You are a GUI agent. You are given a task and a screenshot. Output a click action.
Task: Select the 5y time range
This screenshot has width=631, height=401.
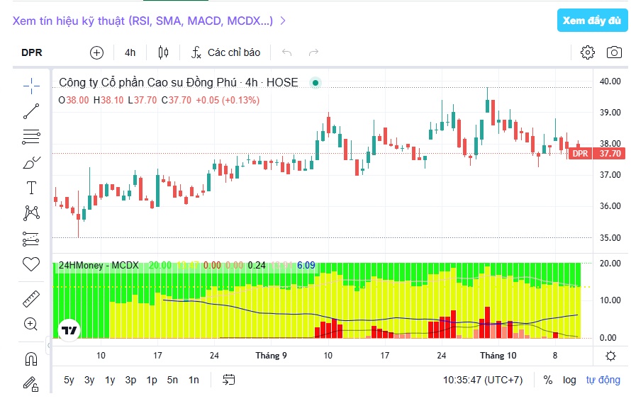coord(69,380)
